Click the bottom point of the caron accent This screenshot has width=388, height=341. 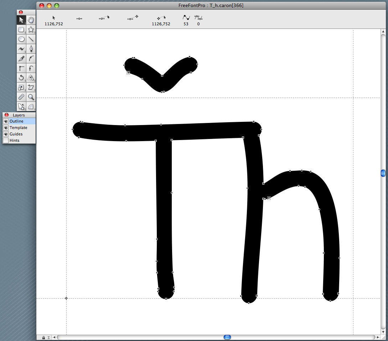pyautogui.click(x=162, y=92)
